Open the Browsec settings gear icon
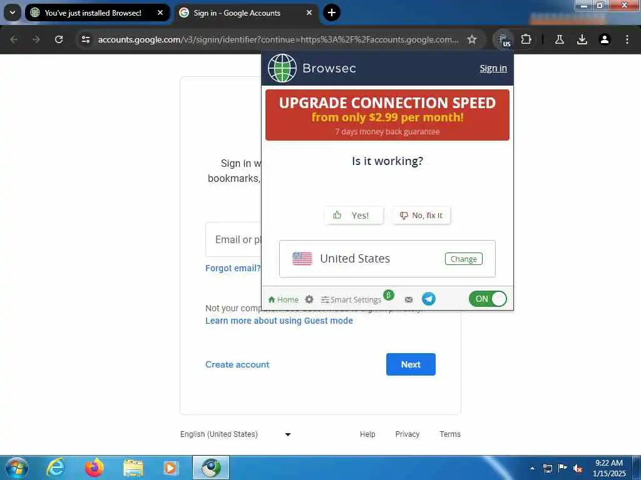Image resolution: width=641 pixels, height=480 pixels. pyautogui.click(x=309, y=299)
